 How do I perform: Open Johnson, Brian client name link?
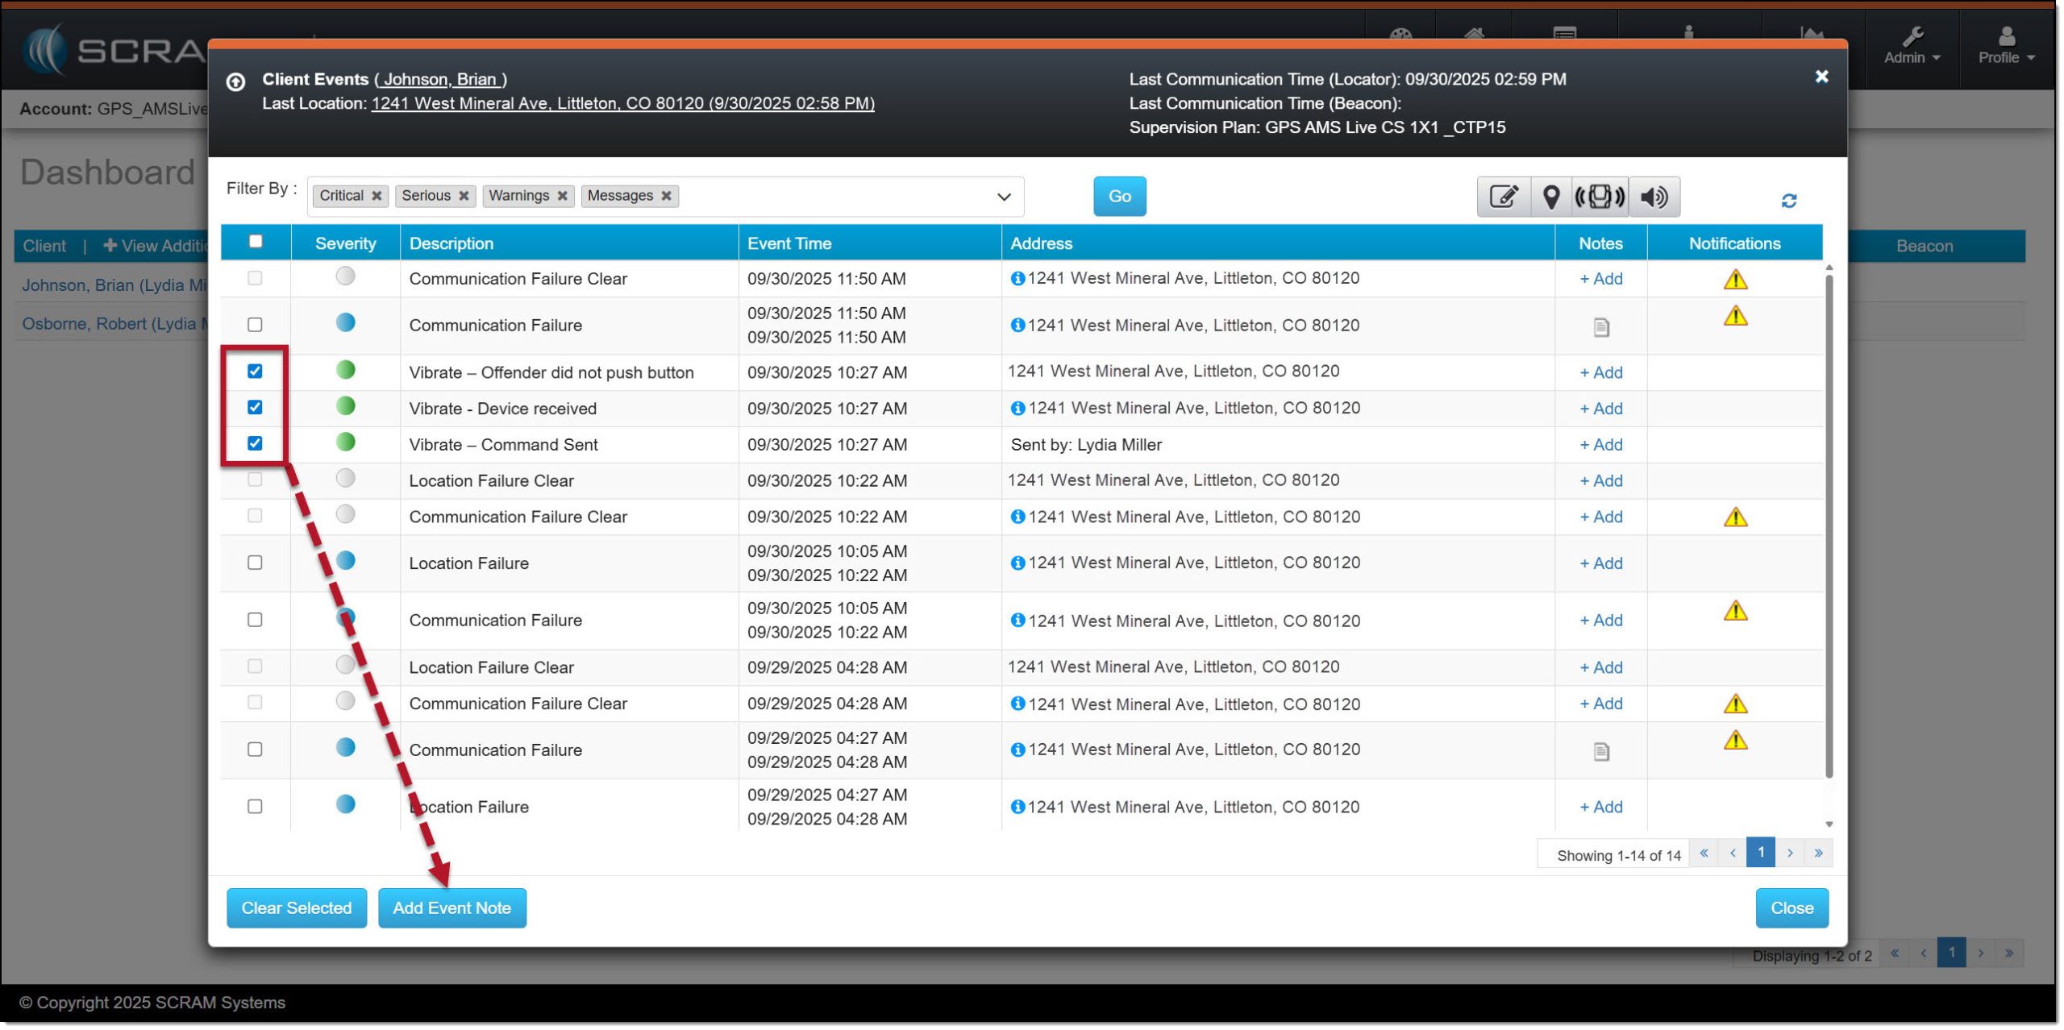click(x=440, y=79)
